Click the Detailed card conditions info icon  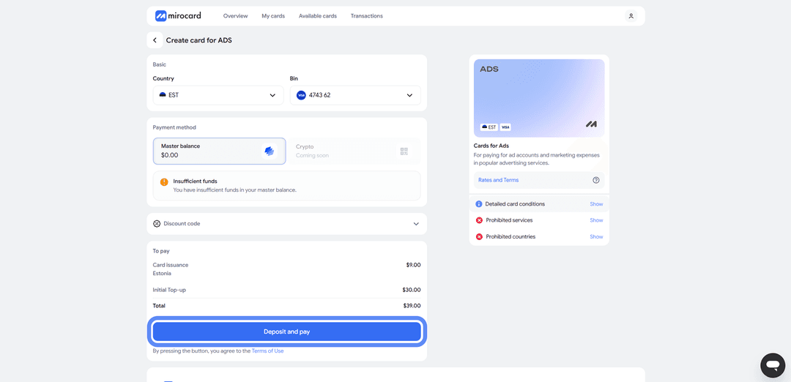pyautogui.click(x=479, y=204)
